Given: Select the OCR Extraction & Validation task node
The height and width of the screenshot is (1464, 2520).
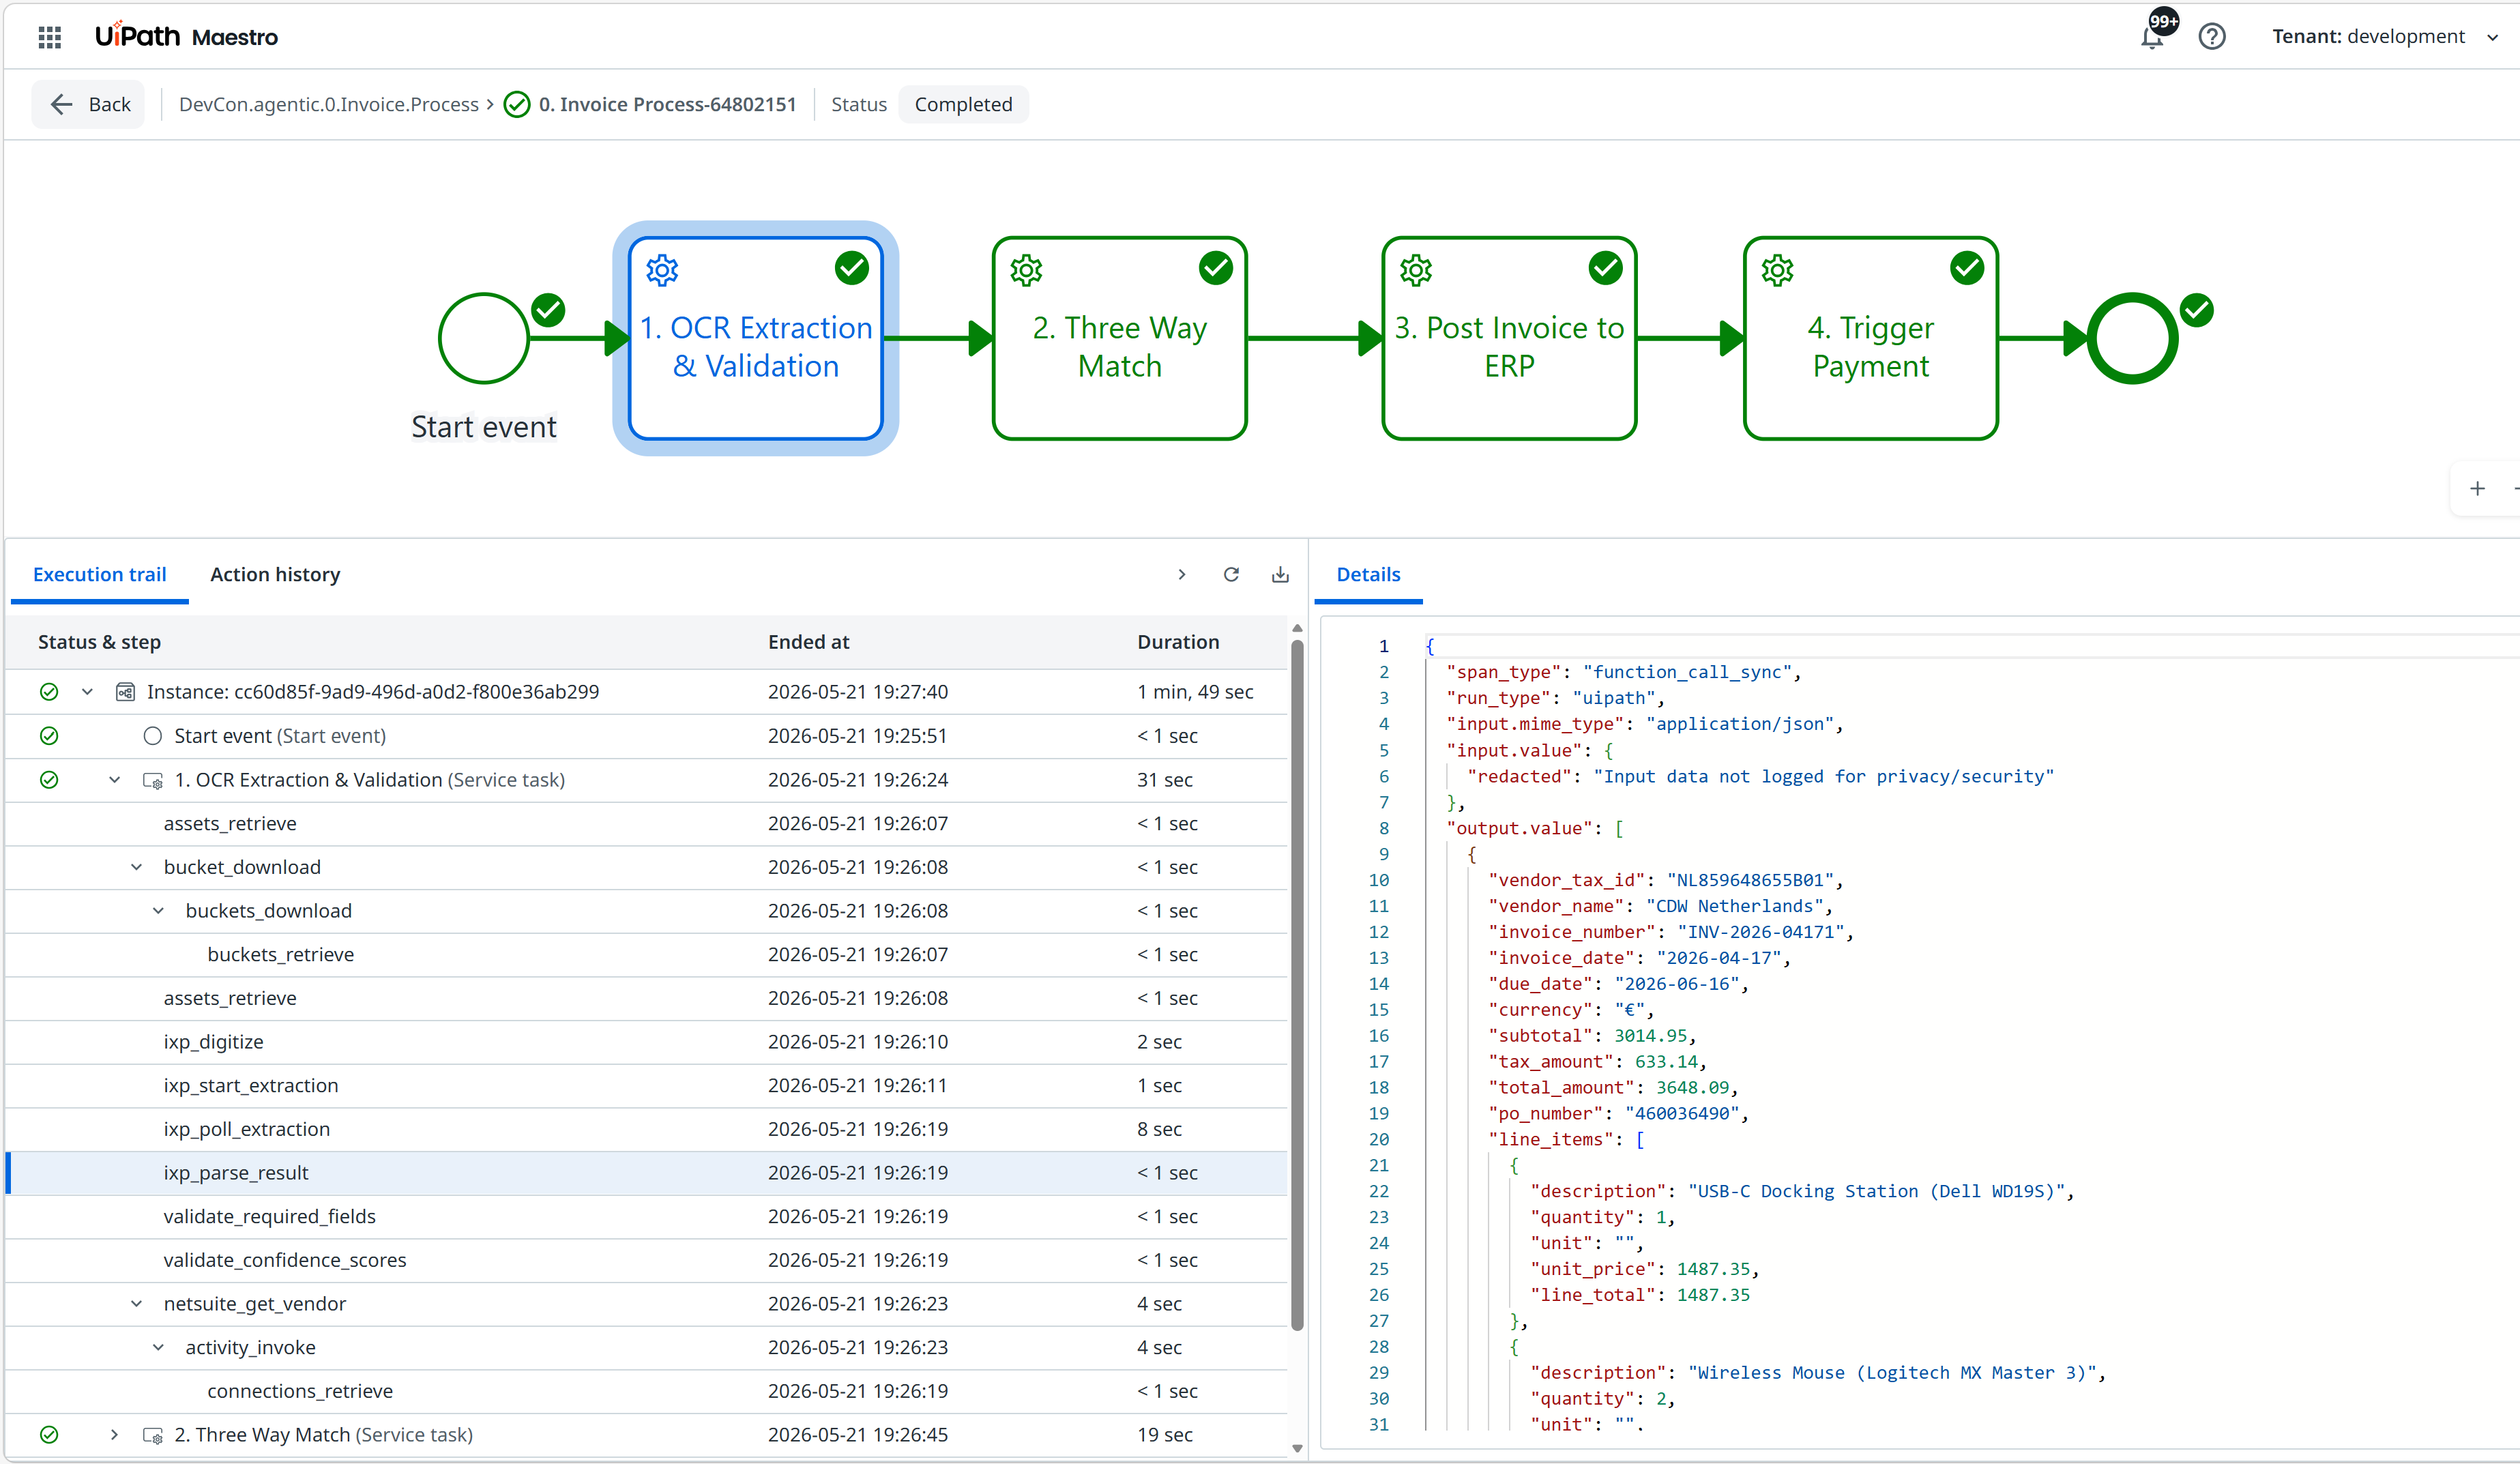Looking at the screenshot, I should click(x=756, y=338).
